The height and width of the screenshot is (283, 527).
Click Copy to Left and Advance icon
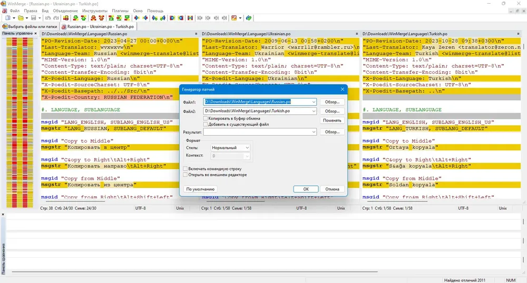coord(163,18)
